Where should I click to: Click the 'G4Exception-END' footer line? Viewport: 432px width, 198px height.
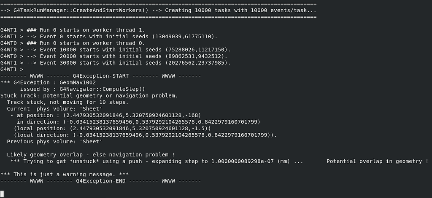tap(101, 181)
